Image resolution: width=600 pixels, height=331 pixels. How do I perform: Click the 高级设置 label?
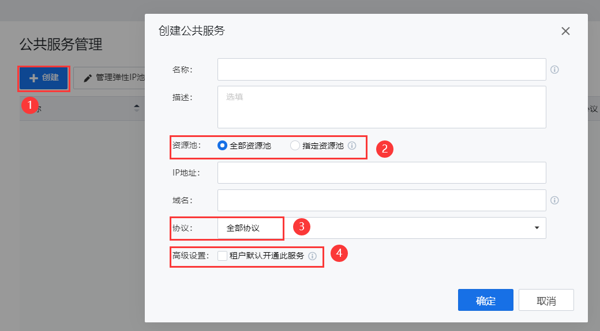coord(190,256)
